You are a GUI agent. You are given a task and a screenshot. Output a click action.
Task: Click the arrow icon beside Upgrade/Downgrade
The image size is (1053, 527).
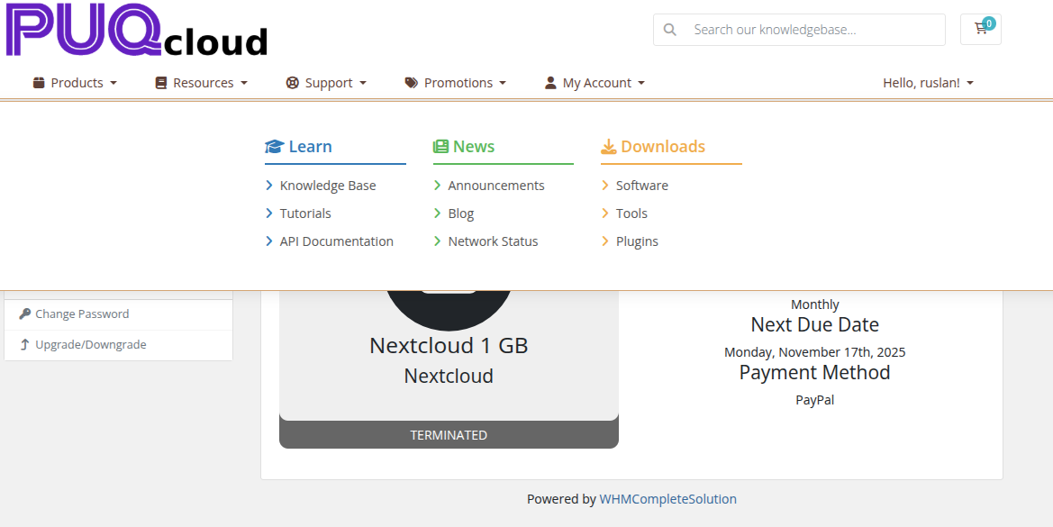24,345
